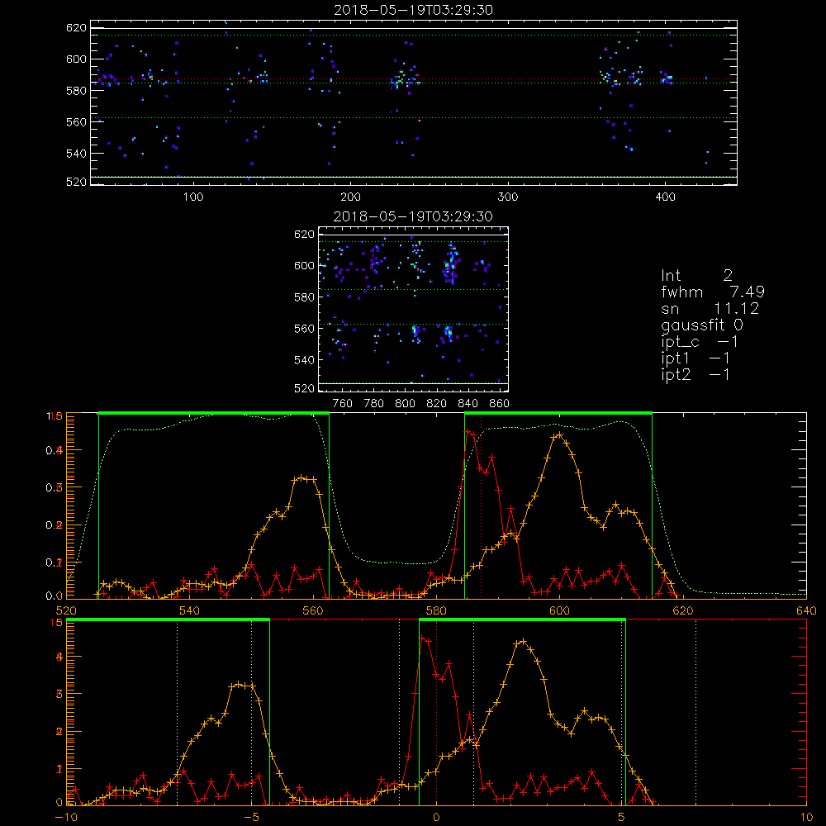The width and height of the screenshot is (826, 826).
Task: Click x-axis label '300' of top image
Action: point(508,197)
